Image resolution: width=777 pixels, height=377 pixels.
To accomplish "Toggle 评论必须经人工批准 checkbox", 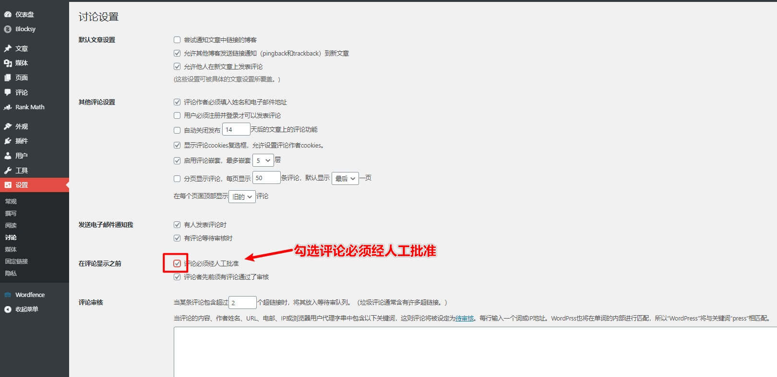I will pos(177,263).
